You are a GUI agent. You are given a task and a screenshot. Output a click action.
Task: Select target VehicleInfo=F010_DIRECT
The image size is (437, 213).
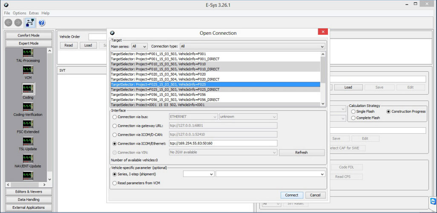pos(216,69)
